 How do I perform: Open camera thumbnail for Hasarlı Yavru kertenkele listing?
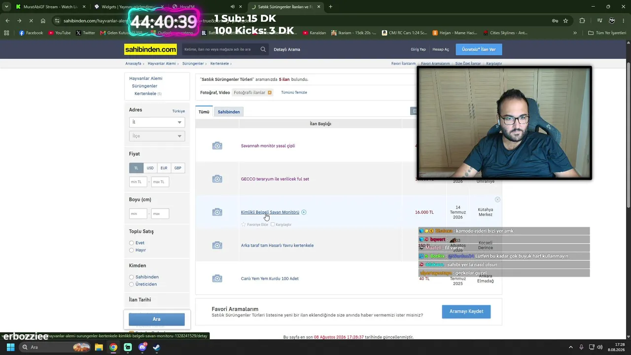(217, 246)
